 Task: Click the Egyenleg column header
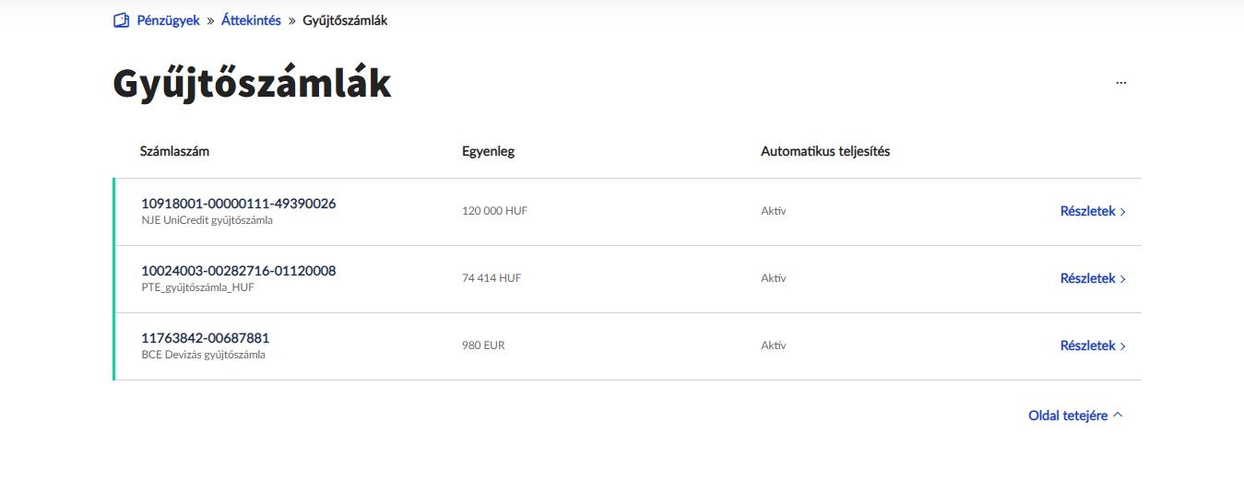[x=488, y=151]
